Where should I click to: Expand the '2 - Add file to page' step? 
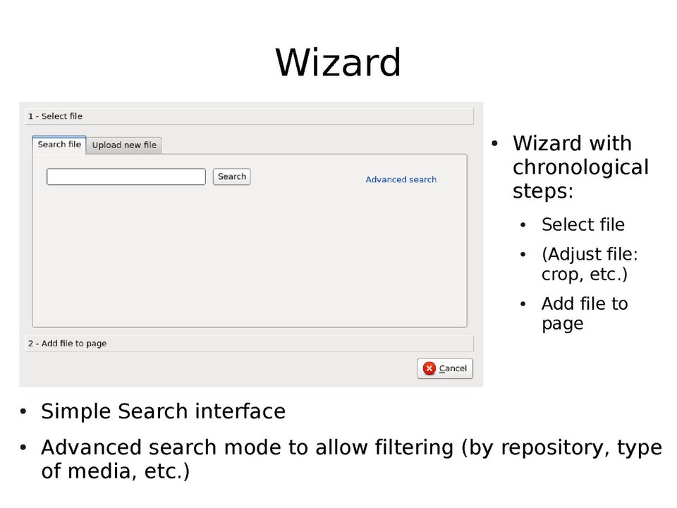pos(249,344)
